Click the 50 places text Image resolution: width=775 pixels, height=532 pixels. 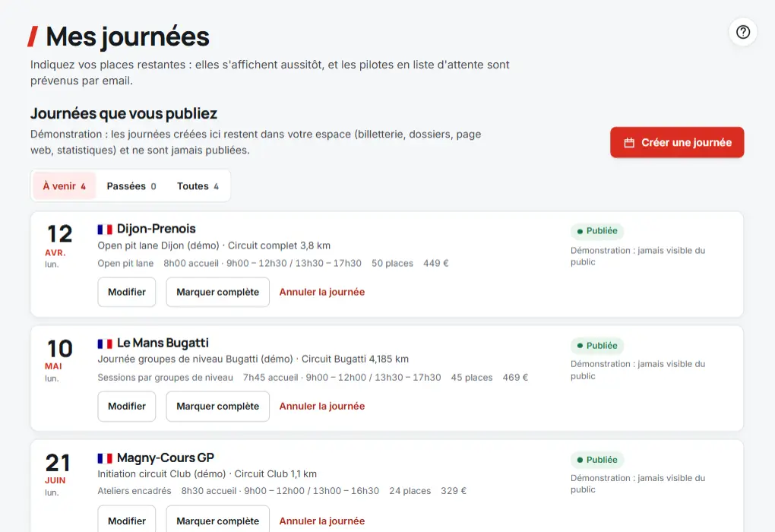393,264
